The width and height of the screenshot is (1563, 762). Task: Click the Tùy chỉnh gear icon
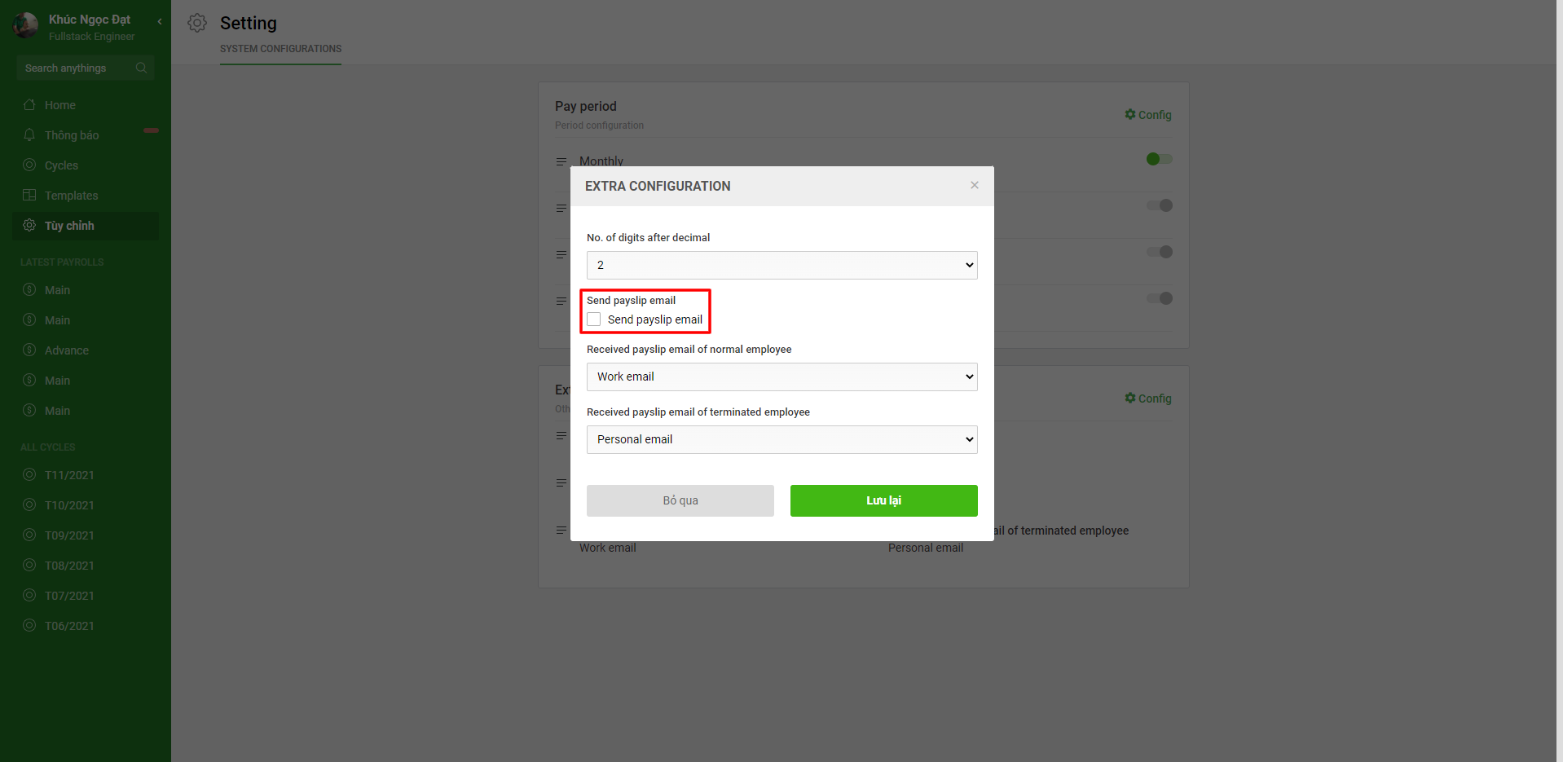click(29, 225)
